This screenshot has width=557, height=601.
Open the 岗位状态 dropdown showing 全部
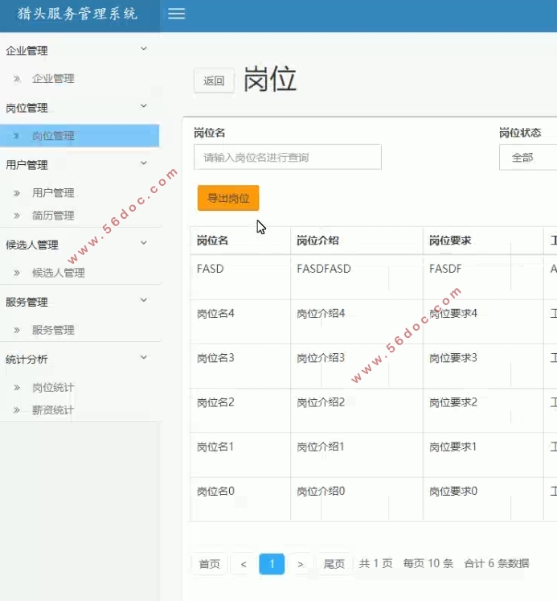(x=528, y=157)
